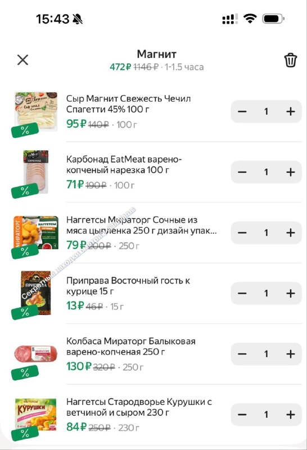
Task: Tap plus for Наггетсы Мираторг Сочные
Action: pyautogui.click(x=291, y=232)
